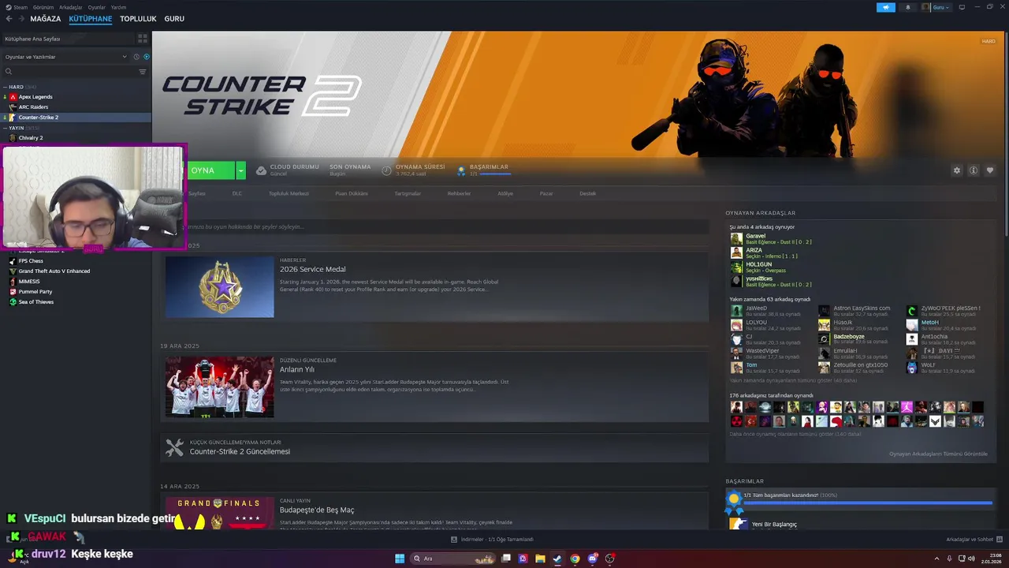This screenshot has width=1009, height=568.
Task: Switch to the MAĞAZA tab
Action: [46, 18]
